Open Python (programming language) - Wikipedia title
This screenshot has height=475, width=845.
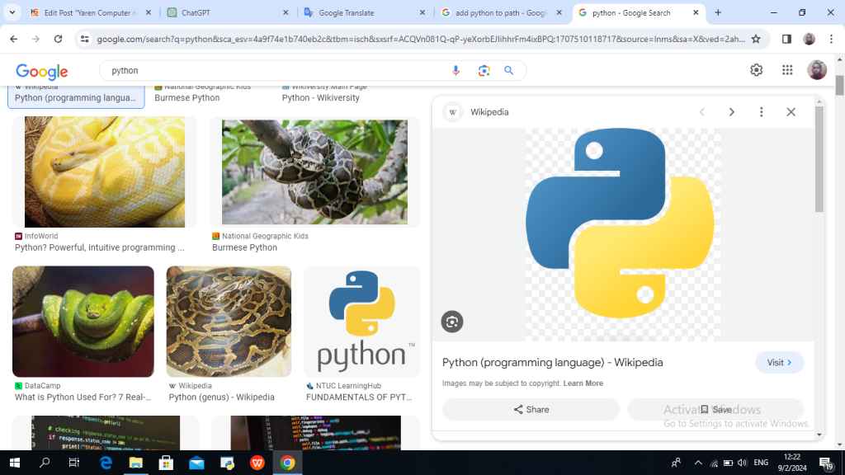tap(552, 363)
